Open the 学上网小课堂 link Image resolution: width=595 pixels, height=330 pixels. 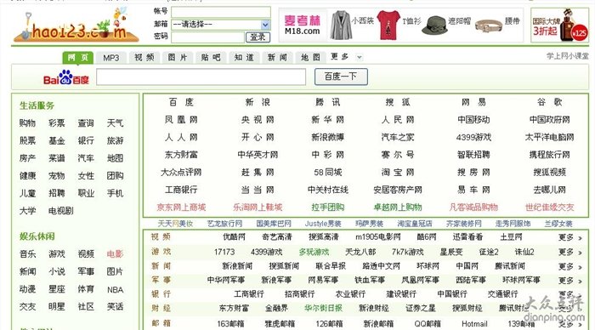tap(567, 56)
